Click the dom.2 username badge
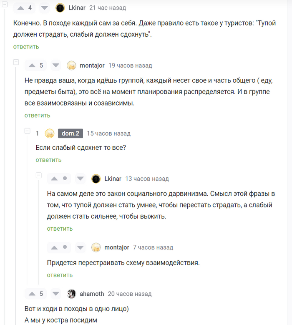Viewport: 292px width, 325px height. click(x=70, y=134)
